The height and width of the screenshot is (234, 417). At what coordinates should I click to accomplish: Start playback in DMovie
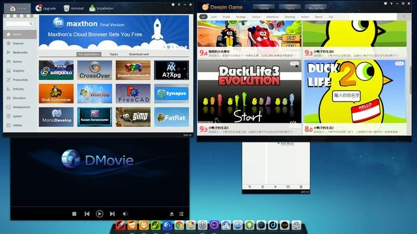pyautogui.click(x=100, y=214)
